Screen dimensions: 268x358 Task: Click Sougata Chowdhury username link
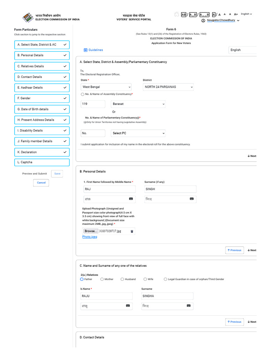(x=221, y=20)
